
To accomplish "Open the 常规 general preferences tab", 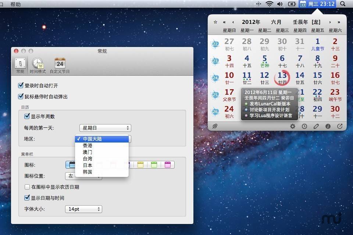I will (x=20, y=65).
